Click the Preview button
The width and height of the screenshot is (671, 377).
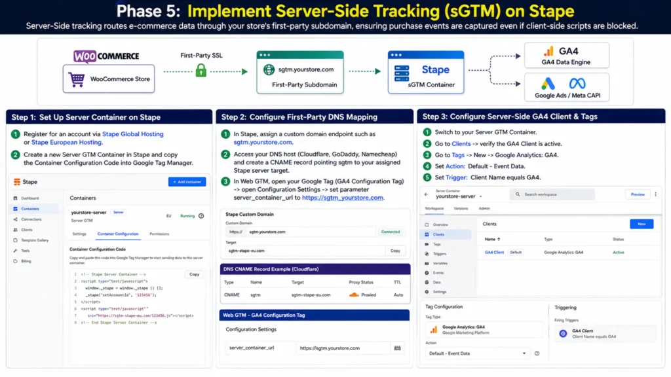637,194
